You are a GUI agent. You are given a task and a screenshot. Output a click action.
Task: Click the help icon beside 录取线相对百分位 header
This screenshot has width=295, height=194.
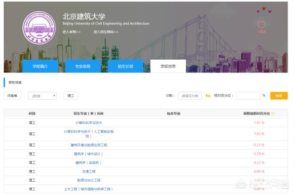coord(273,114)
